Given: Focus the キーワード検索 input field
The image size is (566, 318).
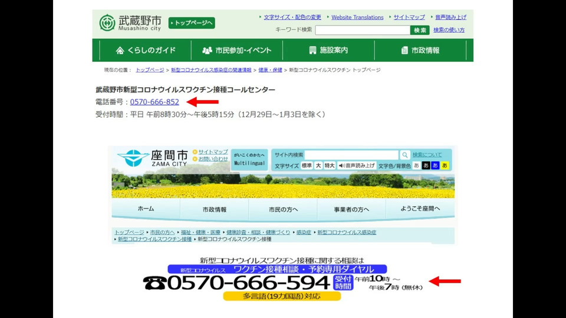Looking at the screenshot, I should 363,30.
